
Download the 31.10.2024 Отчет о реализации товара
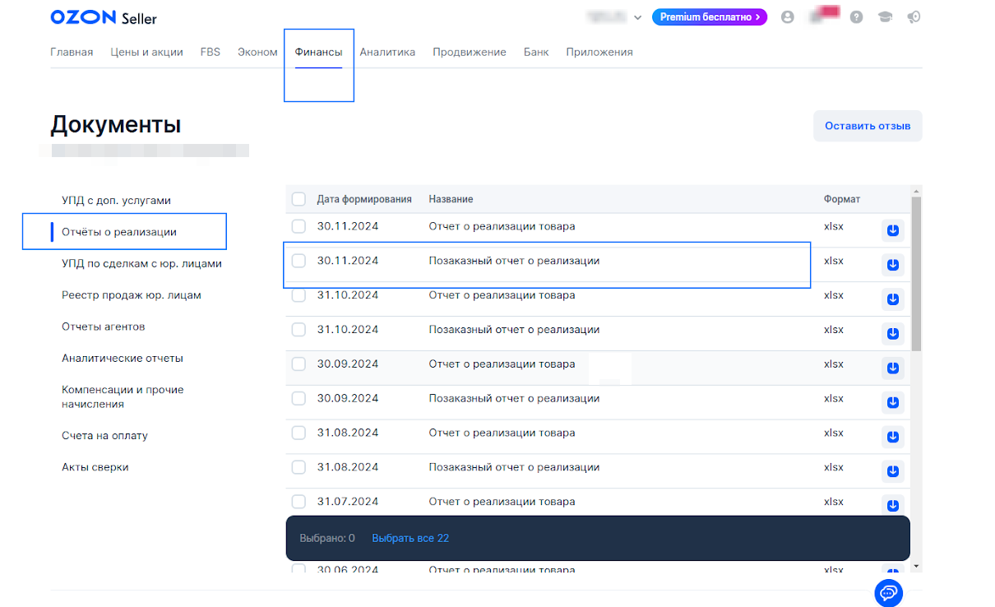tap(893, 299)
